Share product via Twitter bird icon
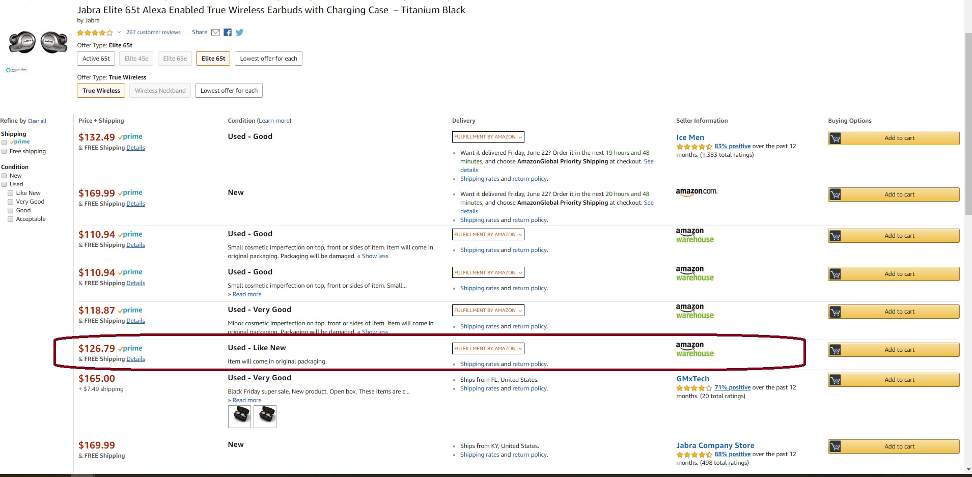This screenshot has width=972, height=477. 239,33
